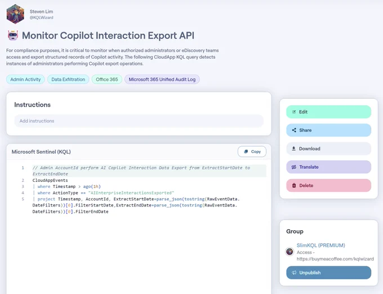This screenshot has height=294, width=383.
Task: Click the 'AIEnterpriseInteractionsExported' string in the code
Action: pos(131,193)
